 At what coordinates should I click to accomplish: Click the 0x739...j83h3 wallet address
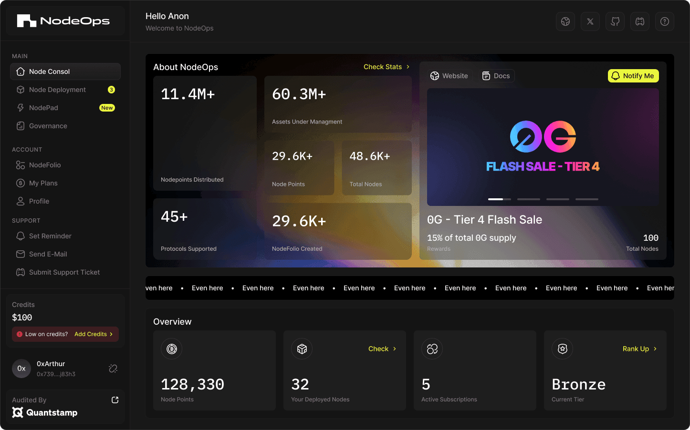pyautogui.click(x=56, y=374)
